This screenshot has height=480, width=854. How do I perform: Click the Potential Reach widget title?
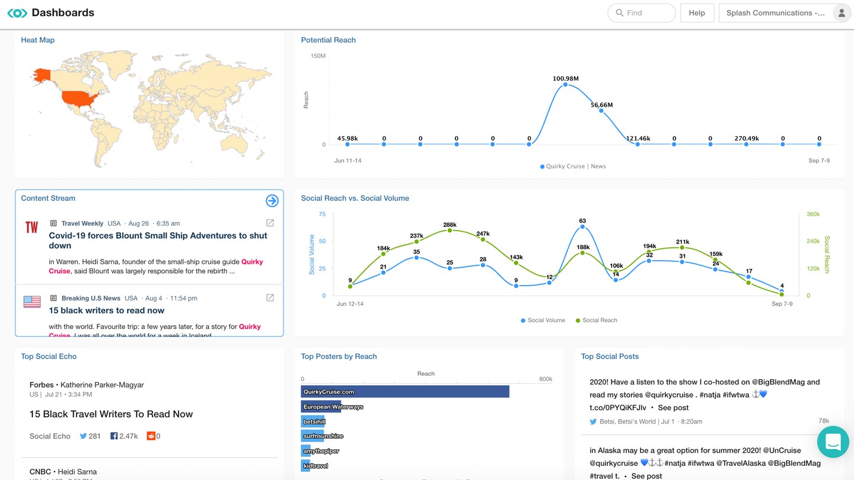pos(328,40)
